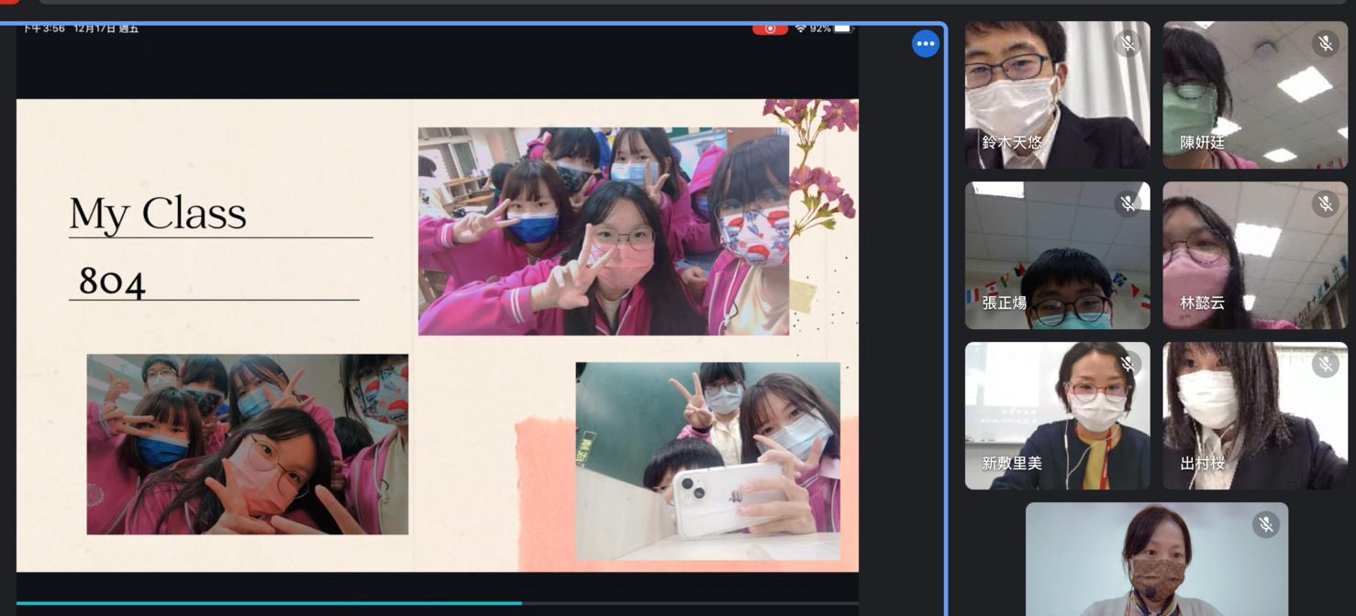Click the muted mic icon on 新敷里美's tile
This screenshot has width=1356, height=616.
1128,364
